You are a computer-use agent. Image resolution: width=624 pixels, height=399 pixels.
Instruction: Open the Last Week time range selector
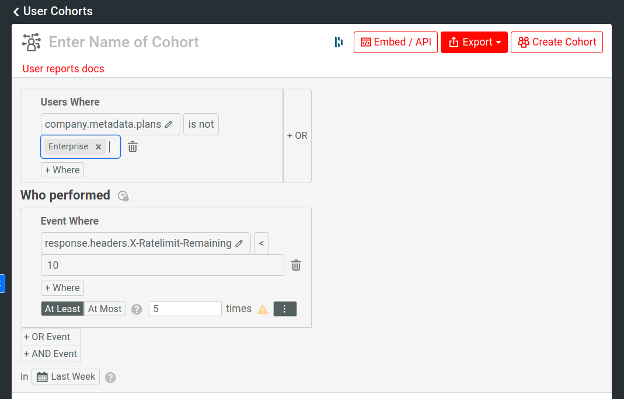click(x=65, y=376)
